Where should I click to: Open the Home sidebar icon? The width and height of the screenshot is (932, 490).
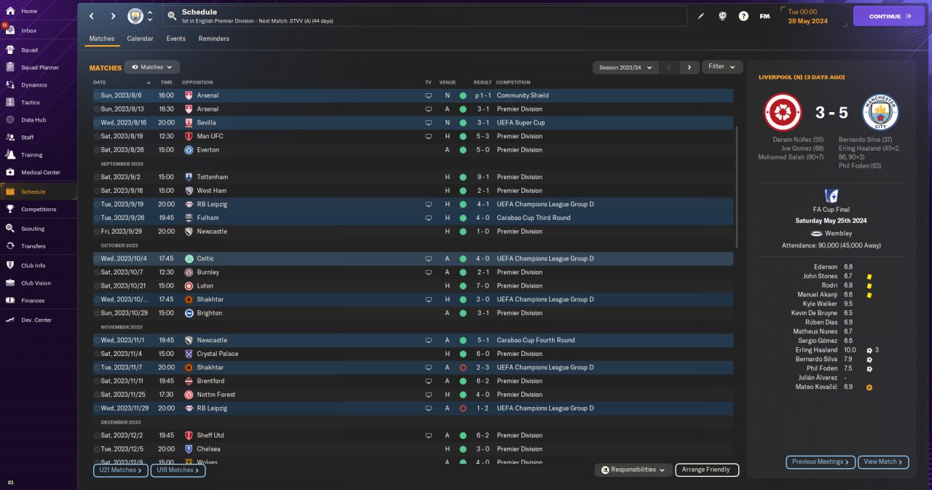(10, 11)
